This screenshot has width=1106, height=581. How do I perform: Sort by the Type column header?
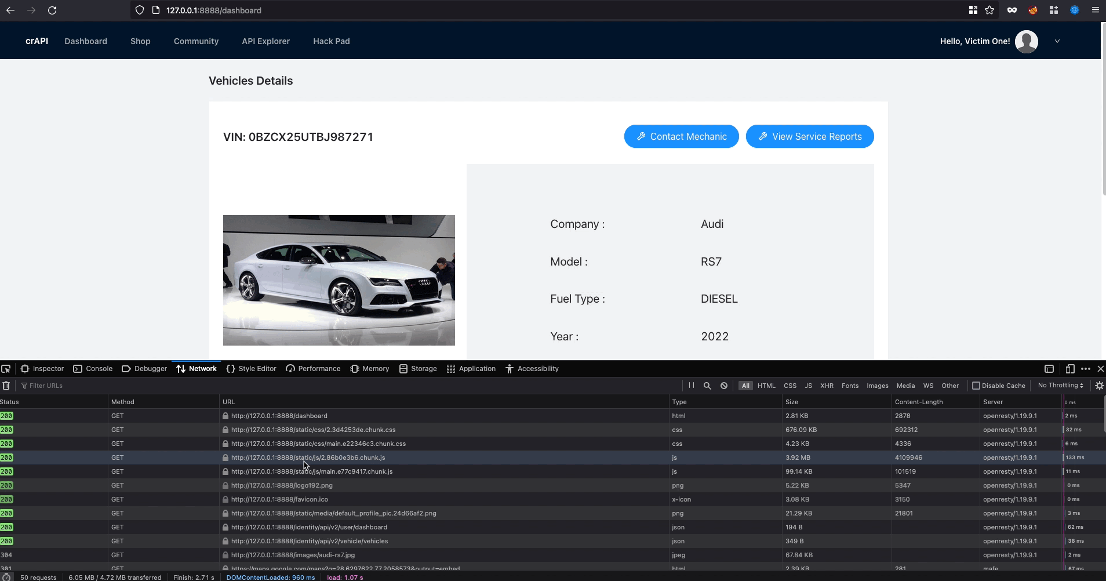point(726,402)
